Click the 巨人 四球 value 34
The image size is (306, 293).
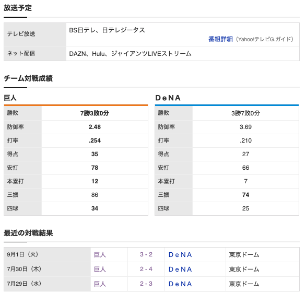click(95, 208)
